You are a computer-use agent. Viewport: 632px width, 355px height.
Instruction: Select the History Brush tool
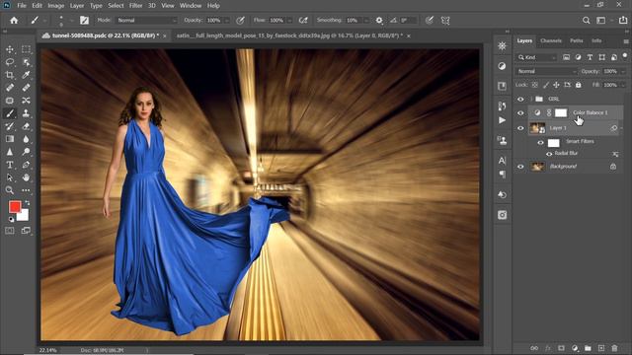tap(10, 126)
